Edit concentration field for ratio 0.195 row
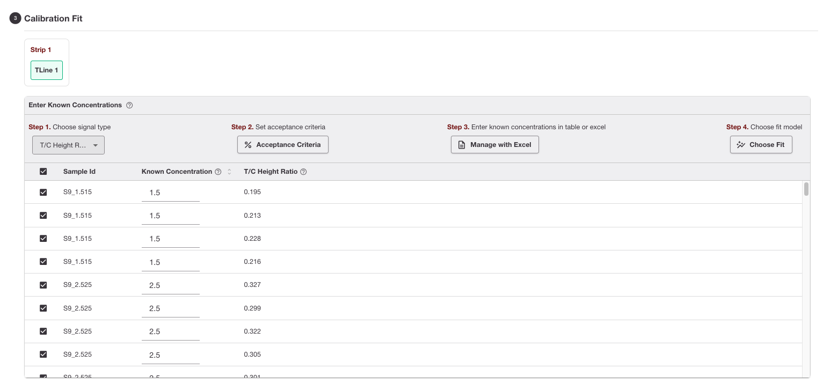Screen dimensions: 823x384 point(171,193)
